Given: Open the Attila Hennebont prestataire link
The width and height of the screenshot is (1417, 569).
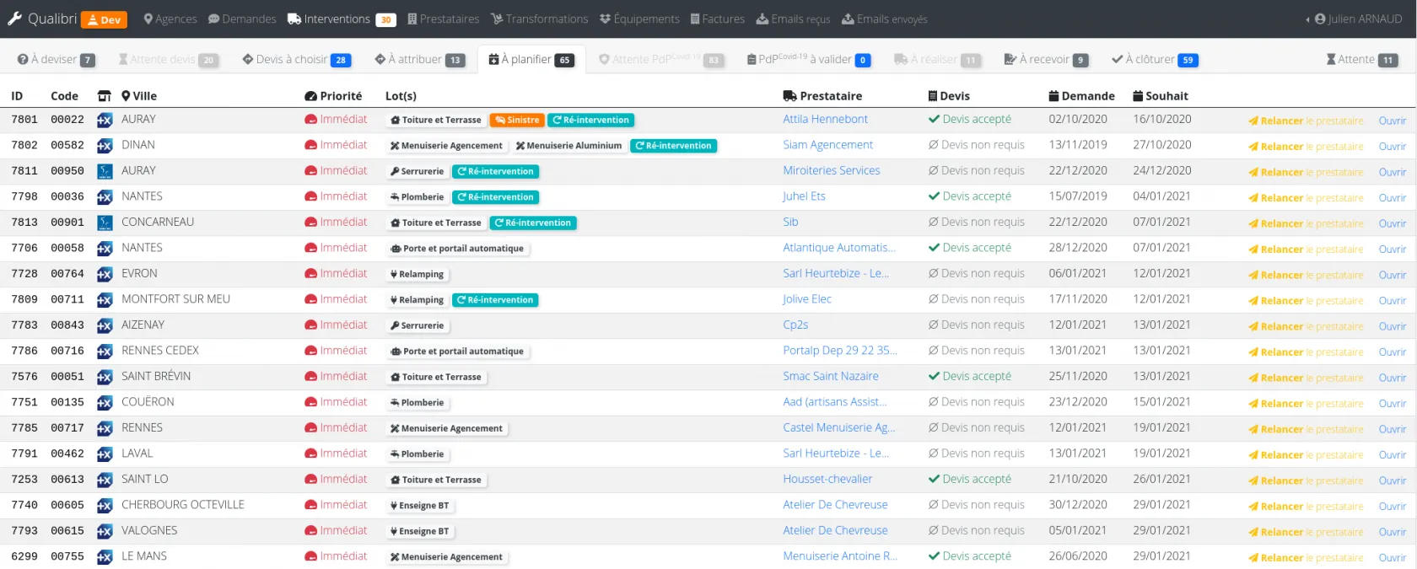Looking at the screenshot, I should pos(824,120).
